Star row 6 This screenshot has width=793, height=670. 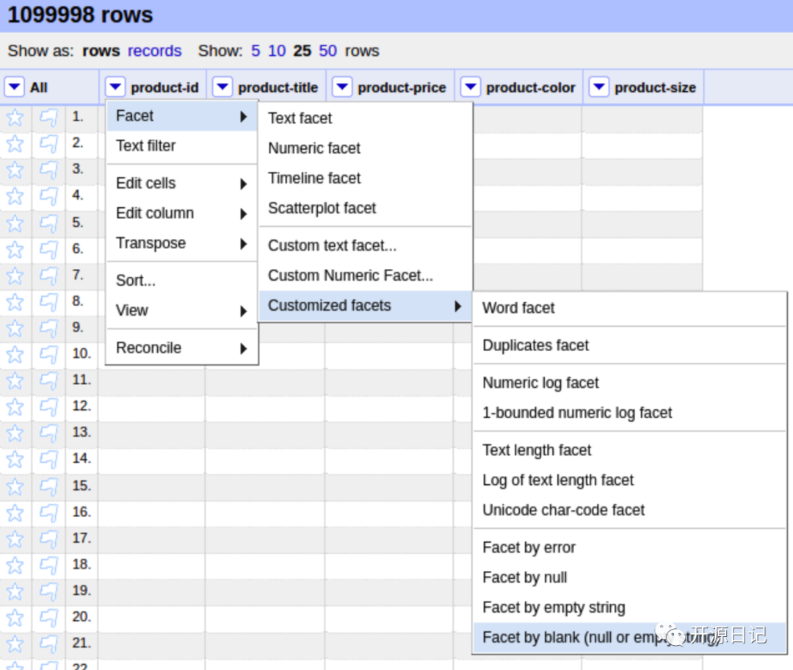15,249
